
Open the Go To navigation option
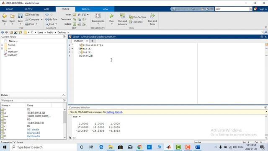pyautogui.click(x=50, y=19)
